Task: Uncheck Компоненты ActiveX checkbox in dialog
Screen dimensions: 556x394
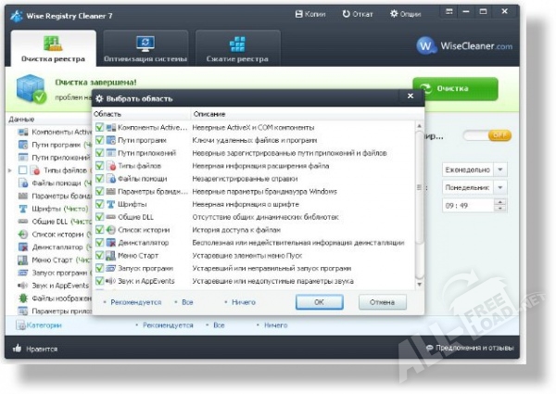Action: (99, 127)
